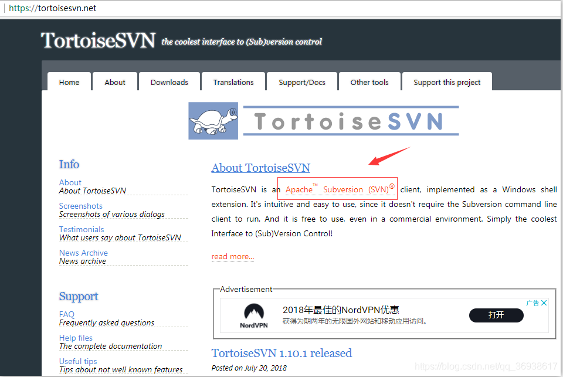Image resolution: width=563 pixels, height=377 pixels.
Task: Open the Help files link
Action: 76,338
